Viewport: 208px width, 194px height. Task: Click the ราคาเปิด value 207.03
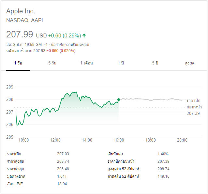[63, 154]
